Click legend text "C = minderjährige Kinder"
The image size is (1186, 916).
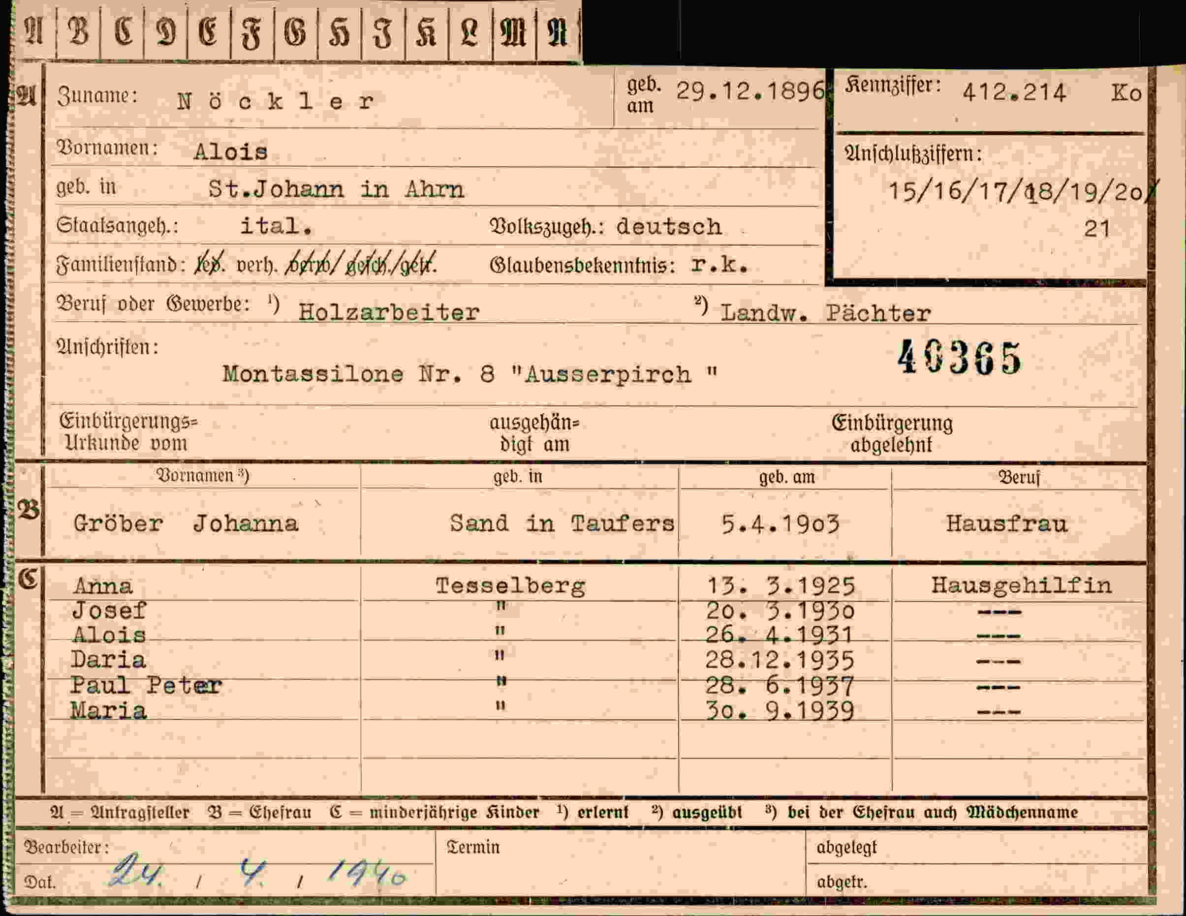pyautogui.click(x=435, y=812)
